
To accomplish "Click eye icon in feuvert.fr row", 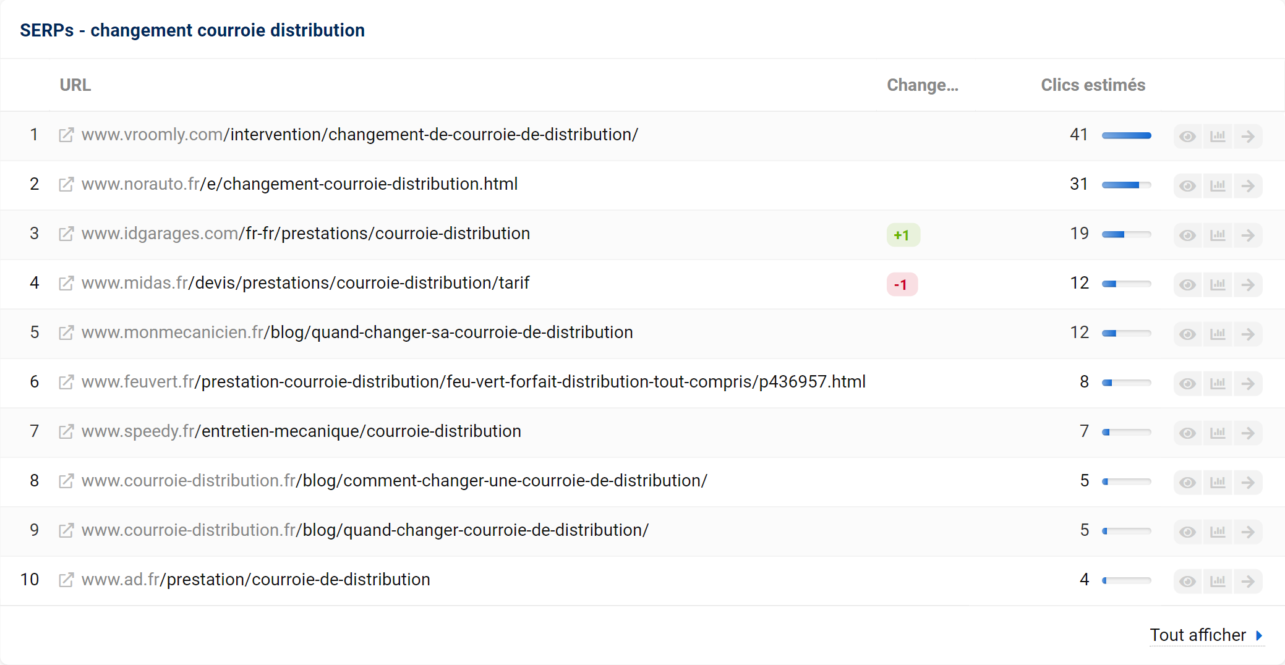I will (x=1187, y=383).
